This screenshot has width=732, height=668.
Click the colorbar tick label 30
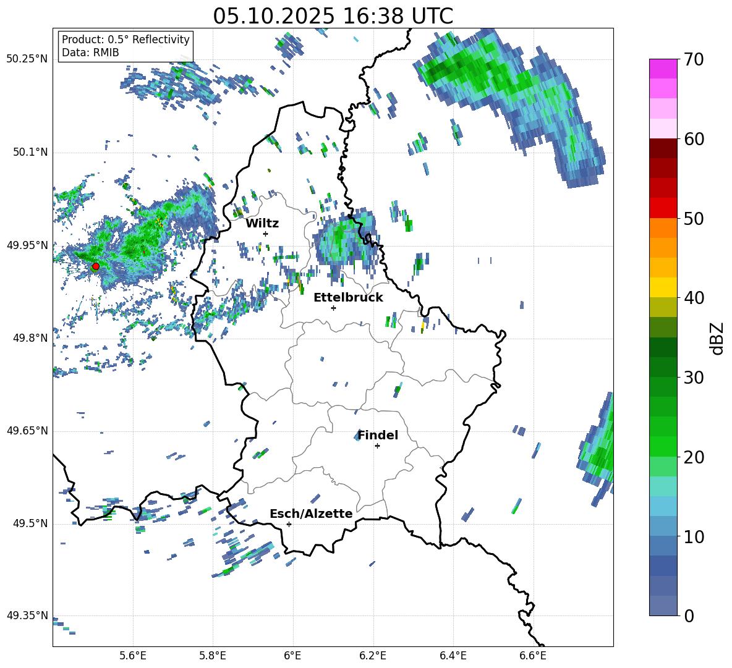pos(694,378)
